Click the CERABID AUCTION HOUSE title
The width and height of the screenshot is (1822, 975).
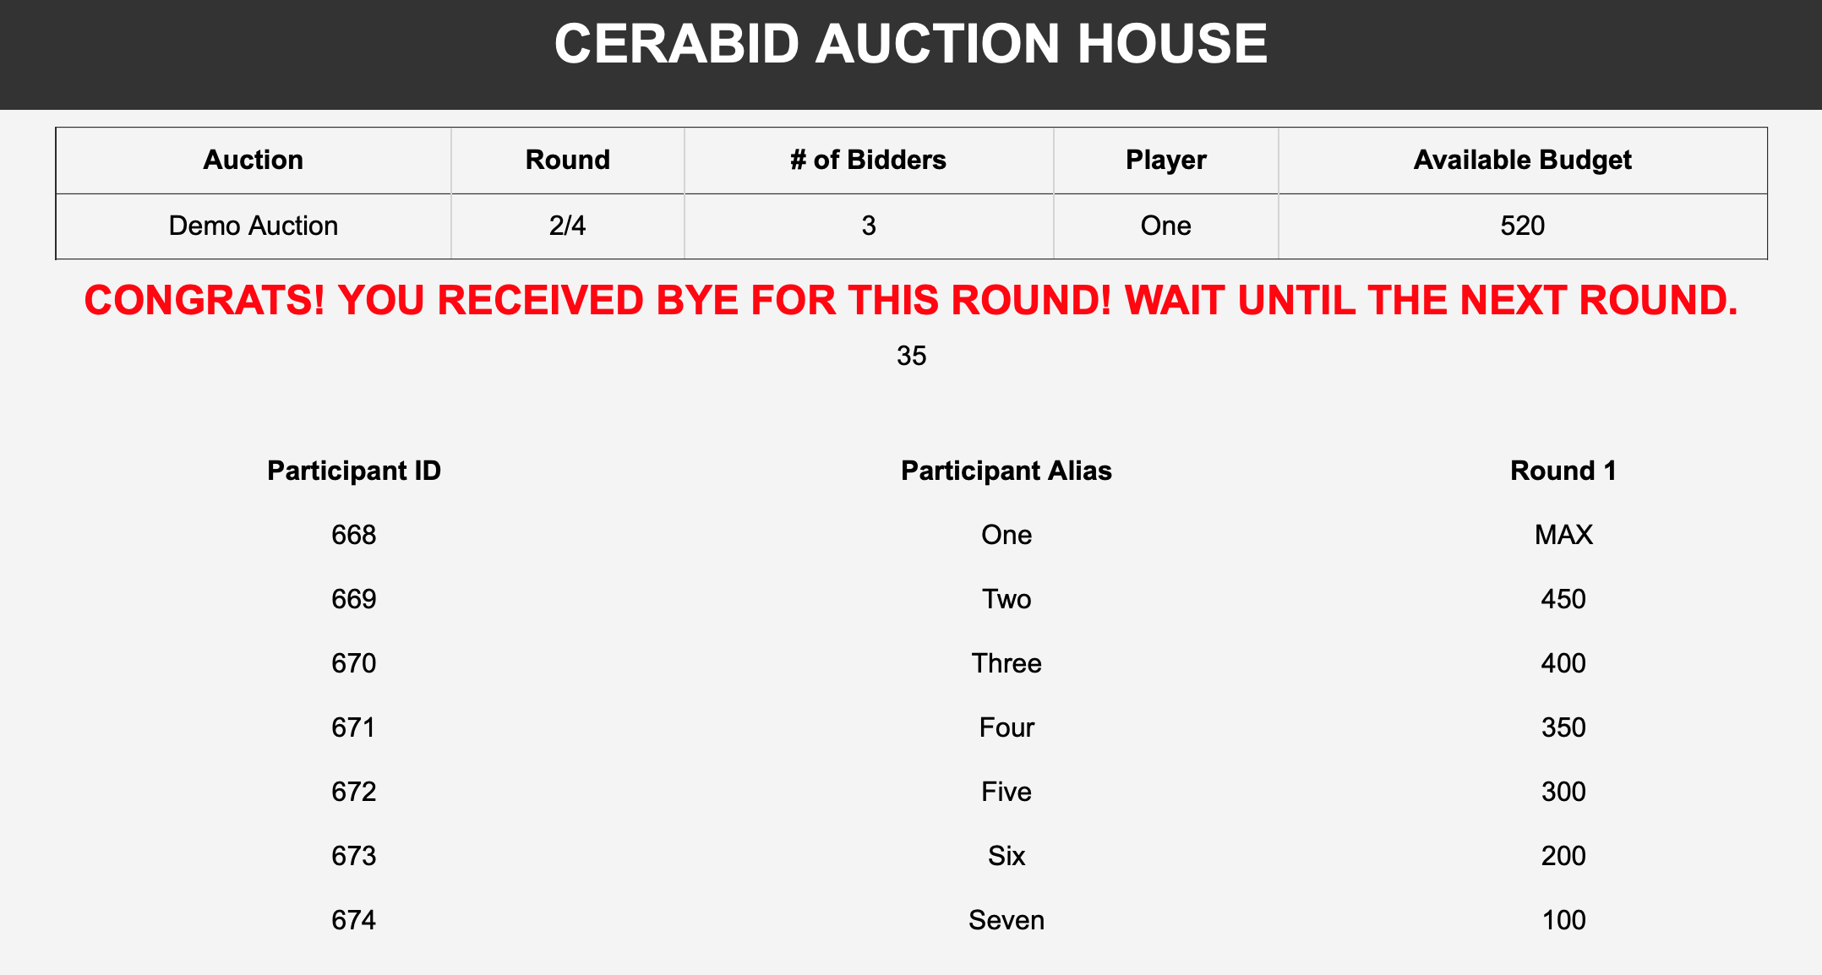(x=910, y=44)
